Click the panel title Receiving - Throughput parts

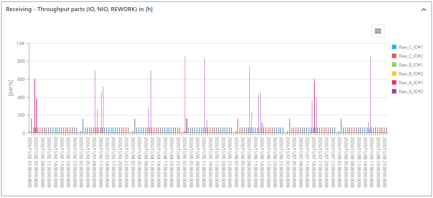(79, 10)
